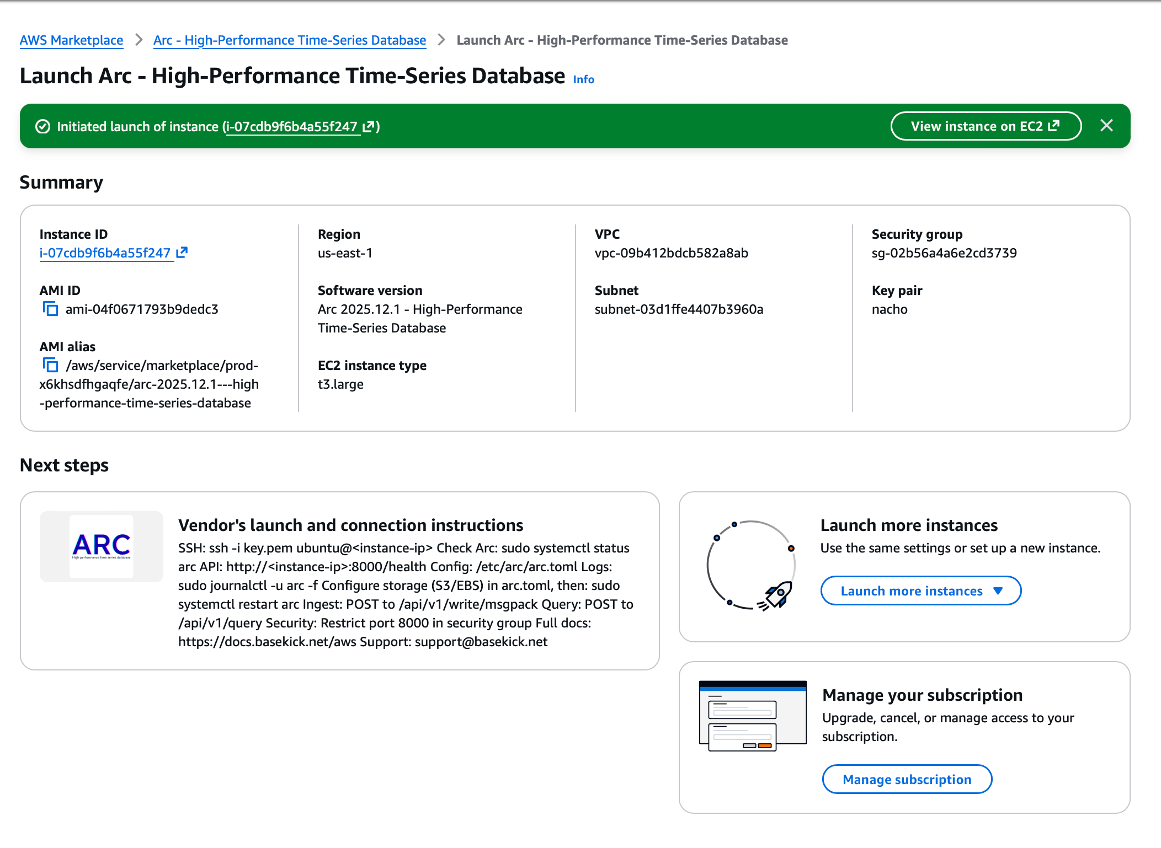This screenshot has height=848, width=1161.
Task: Click the first breadcrumb chevron separator
Action: pyautogui.click(x=139, y=40)
